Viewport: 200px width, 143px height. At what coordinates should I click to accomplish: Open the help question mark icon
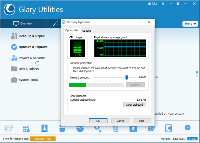click(x=178, y=4)
